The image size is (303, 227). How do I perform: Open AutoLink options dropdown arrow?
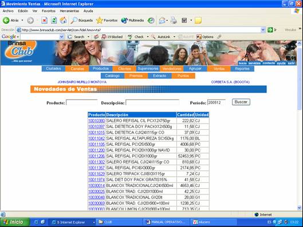coord(174,37)
